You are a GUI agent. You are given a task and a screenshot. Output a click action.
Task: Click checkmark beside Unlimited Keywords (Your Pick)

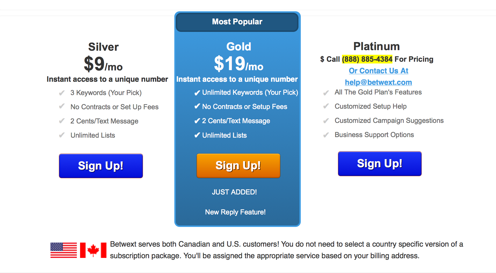[x=197, y=93]
